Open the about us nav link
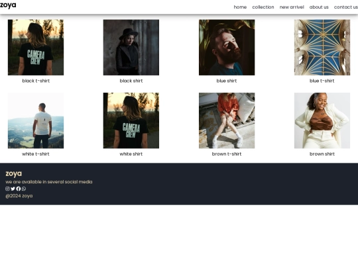 pos(319,7)
